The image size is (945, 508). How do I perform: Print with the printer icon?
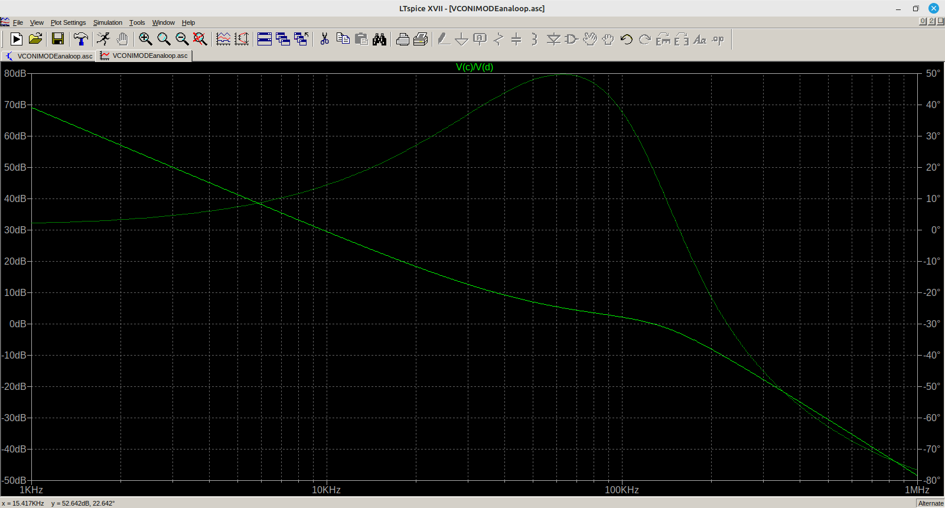click(x=421, y=39)
